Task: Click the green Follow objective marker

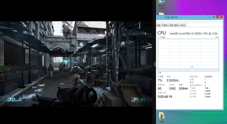Action: click(64, 61)
